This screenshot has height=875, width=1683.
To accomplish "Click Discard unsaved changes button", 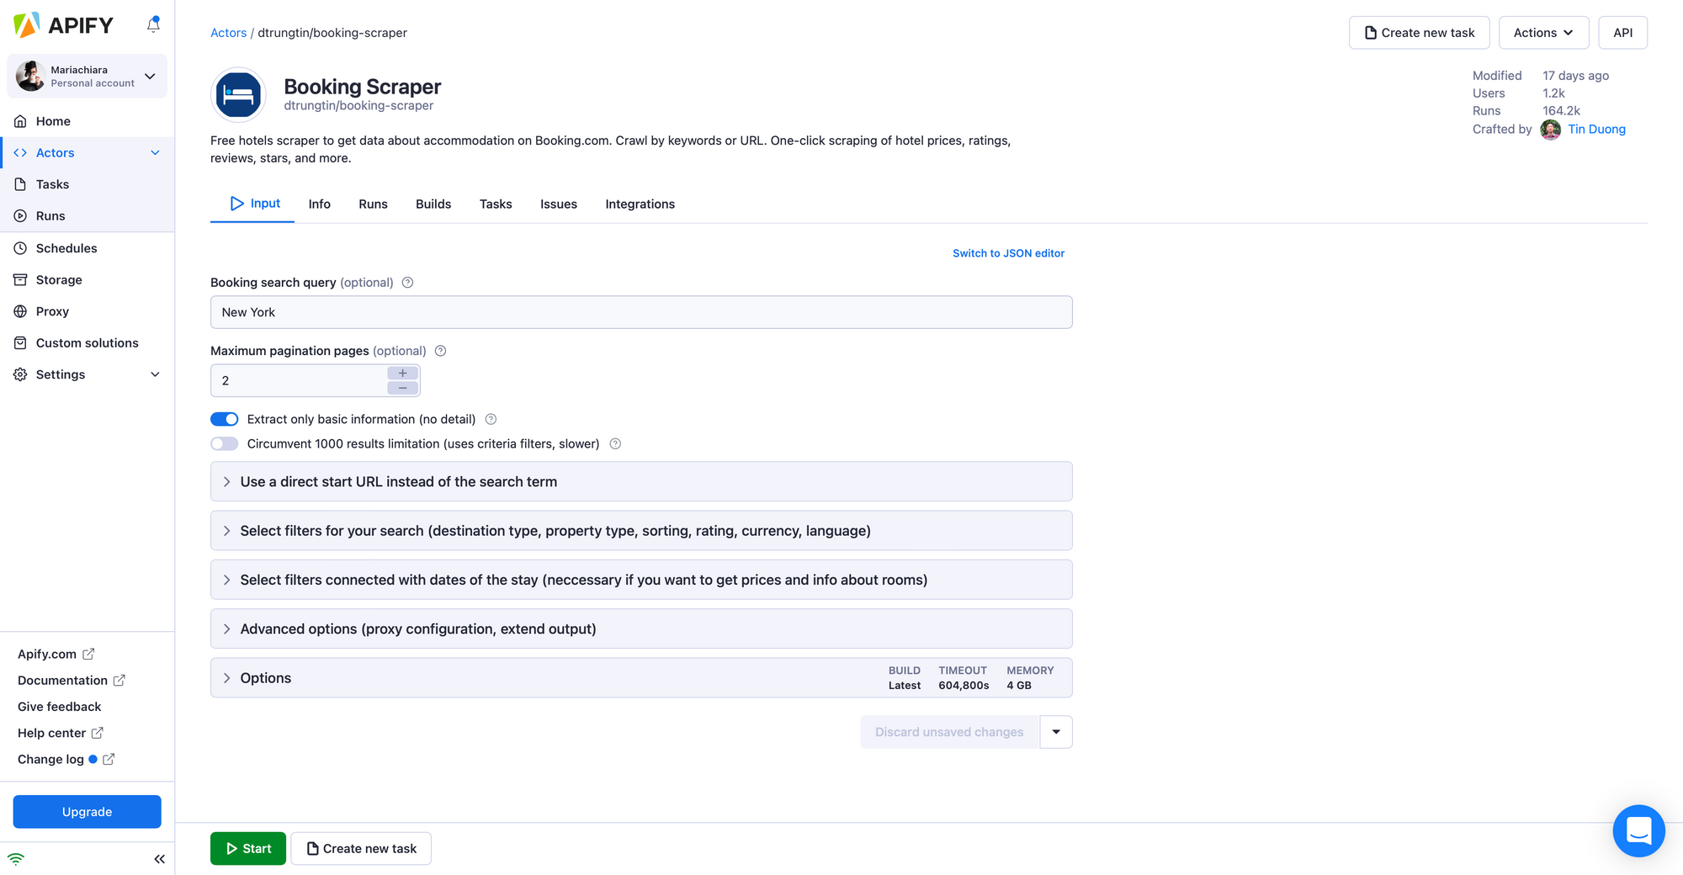I will (x=949, y=732).
